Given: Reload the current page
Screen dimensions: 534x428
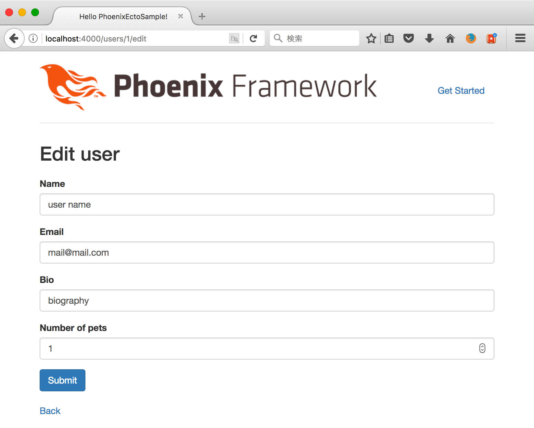Looking at the screenshot, I should (253, 39).
